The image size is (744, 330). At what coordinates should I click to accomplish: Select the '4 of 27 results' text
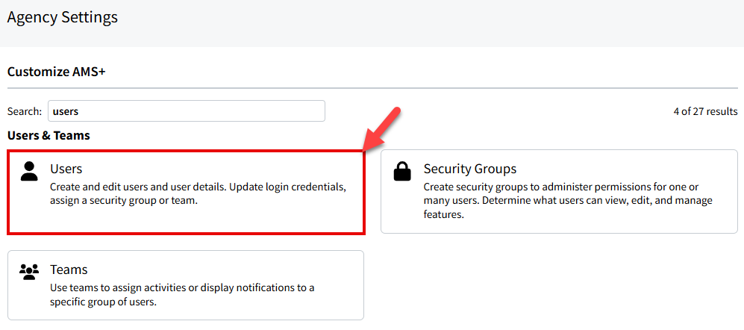[705, 111]
